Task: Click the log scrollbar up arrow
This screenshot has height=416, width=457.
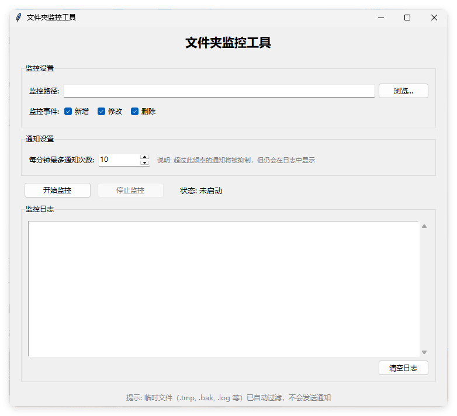Action: point(424,226)
